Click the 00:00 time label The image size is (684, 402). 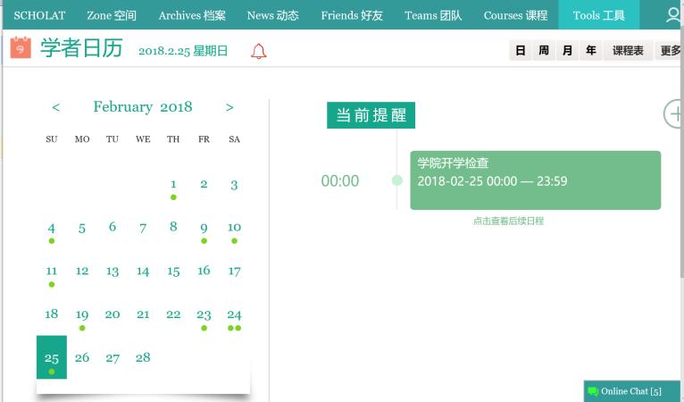click(x=340, y=180)
